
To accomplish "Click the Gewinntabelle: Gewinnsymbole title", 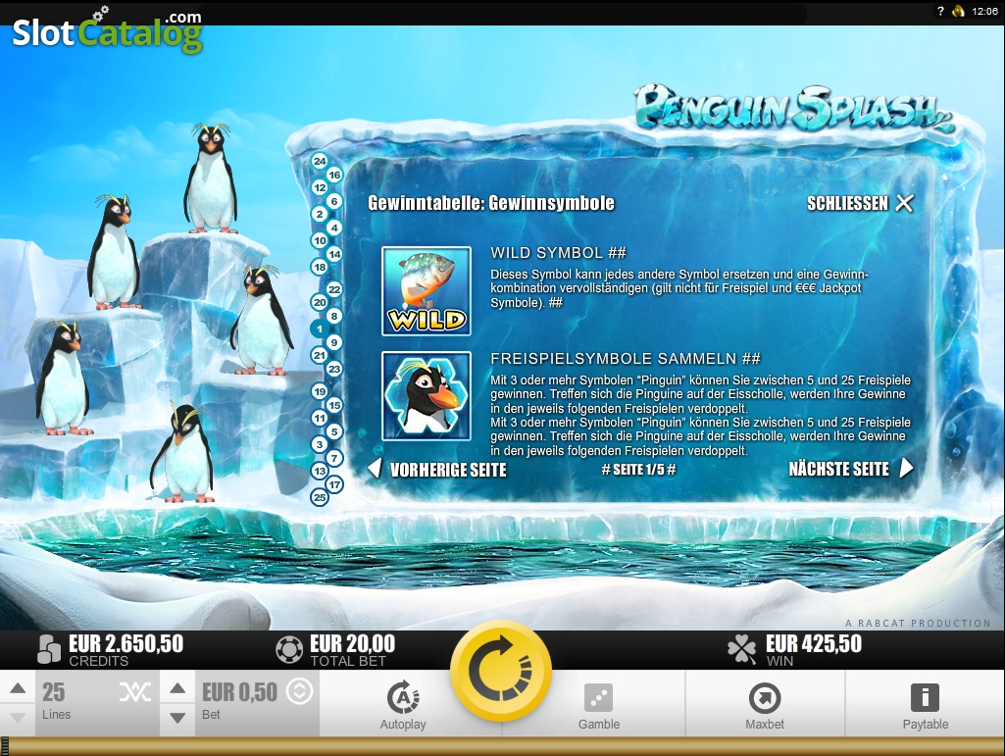I will click(x=491, y=203).
